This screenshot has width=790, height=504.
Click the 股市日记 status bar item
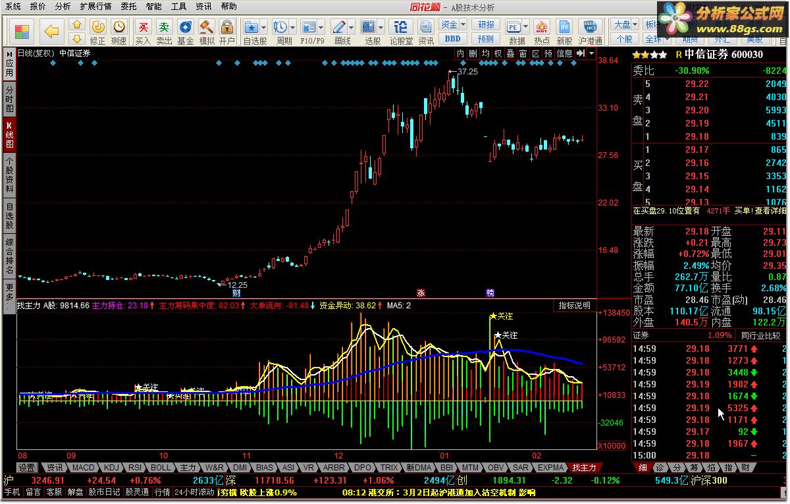[105, 492]
